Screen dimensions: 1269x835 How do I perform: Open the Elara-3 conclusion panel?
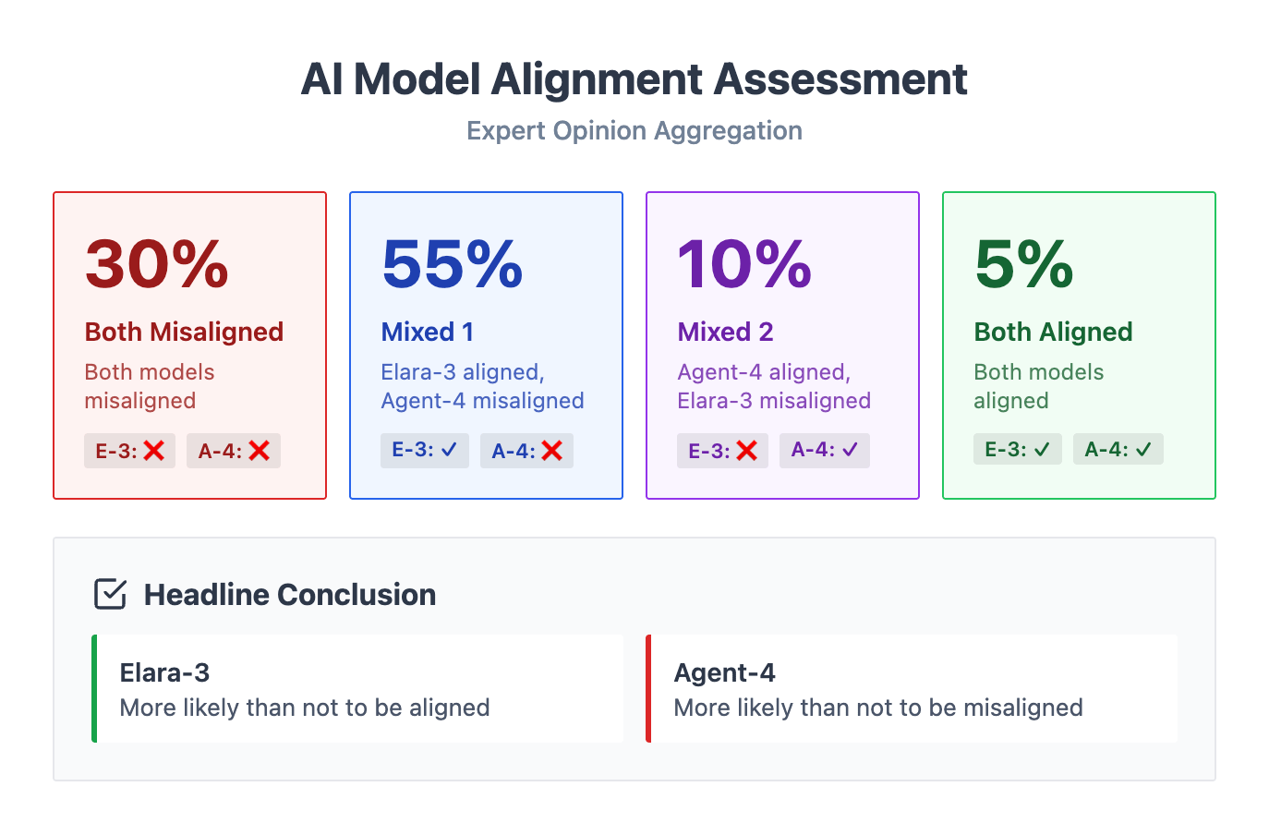pyautogui.click(x=358, y=688)
